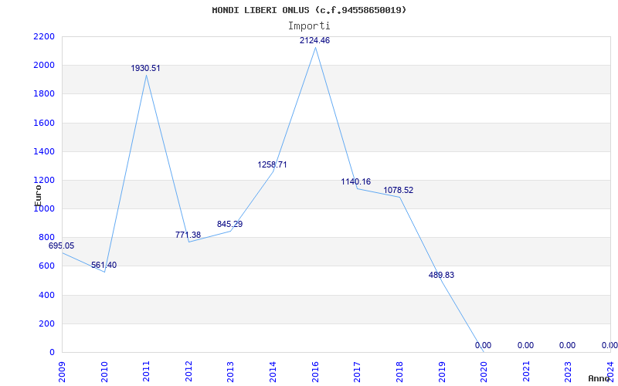Pick the 561.40 data value
Screen dimensions: 618x386
click(104, 266)
